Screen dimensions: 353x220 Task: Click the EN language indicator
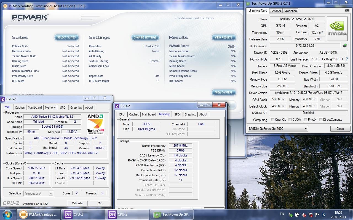coord(282,214)
